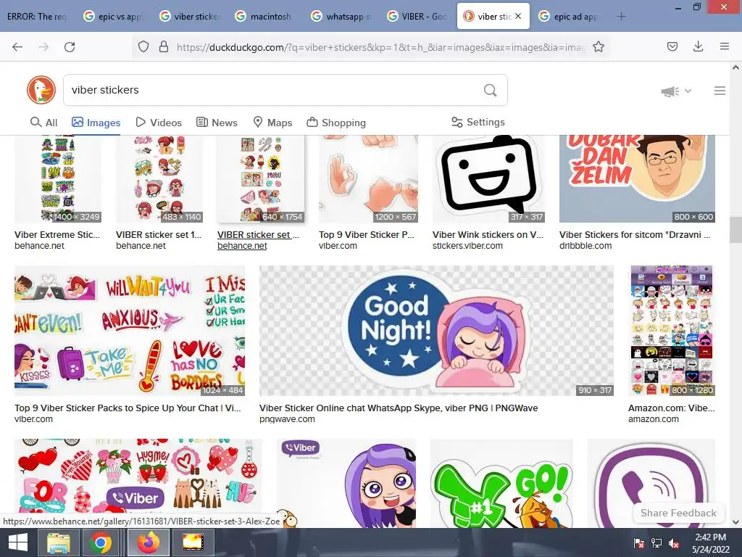The image size is (742, 557).
Task: Open the Good Night sticker image
Action: (436, 331)
